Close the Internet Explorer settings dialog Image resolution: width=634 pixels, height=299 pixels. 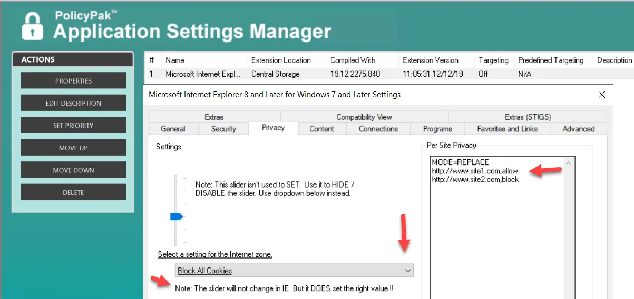(x=602, y=95)
